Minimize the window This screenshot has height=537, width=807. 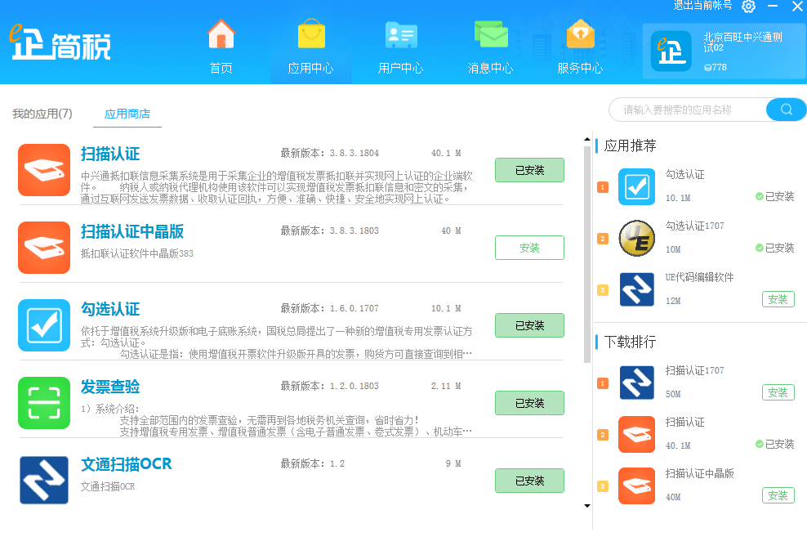click(773, 7)
